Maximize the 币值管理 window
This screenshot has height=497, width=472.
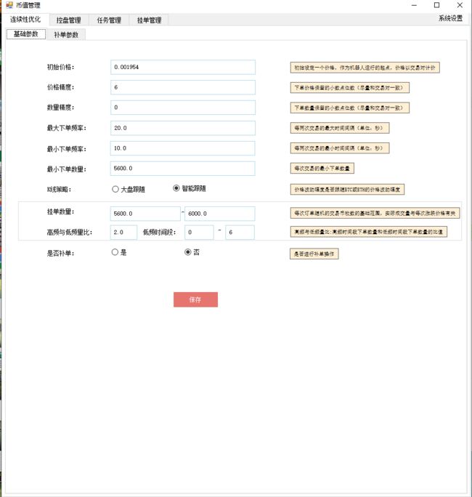click(436, 5)
